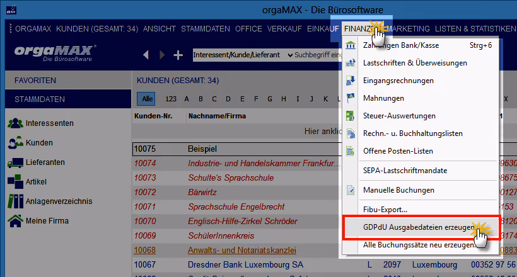Click customer number link 10068
The width and height of the screenshot is (517, 277).
pyautogui.click(x=144, y=251)
